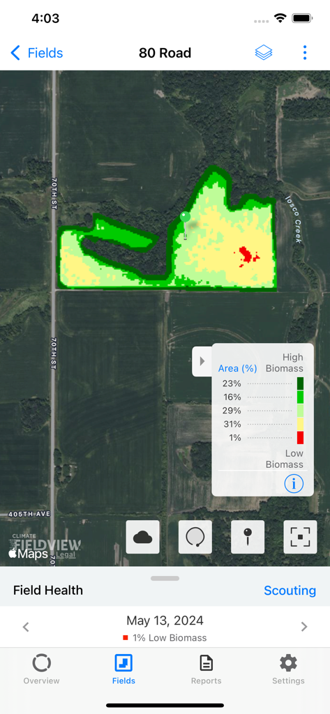Toggle the cloud weather overlay button
Screen dimensions: 330x714
pos(142,537)
